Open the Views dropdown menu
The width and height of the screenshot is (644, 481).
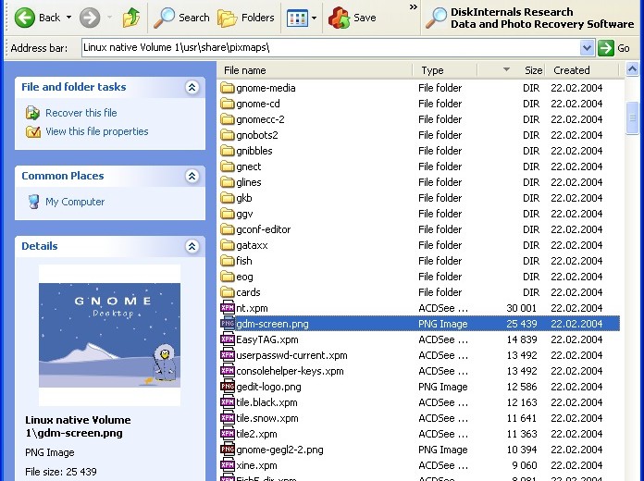pyautogui.click(x=314, y=18)
